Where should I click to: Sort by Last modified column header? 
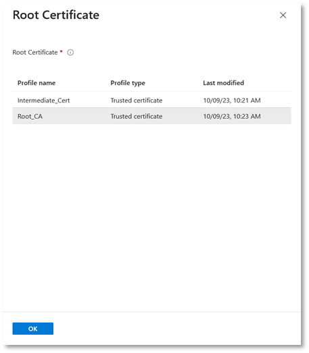[x=224, y=83]
